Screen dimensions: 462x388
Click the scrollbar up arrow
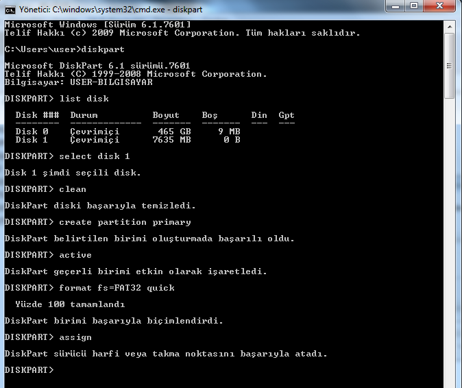[x=450, y=27]
